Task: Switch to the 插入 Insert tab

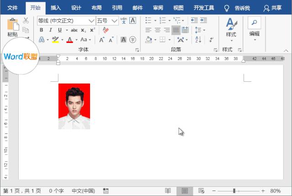Action: click(56, 8)
